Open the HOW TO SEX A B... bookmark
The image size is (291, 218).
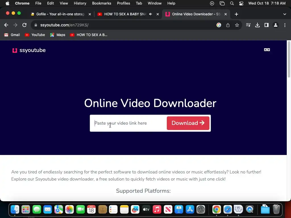pyautogui.click(x=89, y=35)
